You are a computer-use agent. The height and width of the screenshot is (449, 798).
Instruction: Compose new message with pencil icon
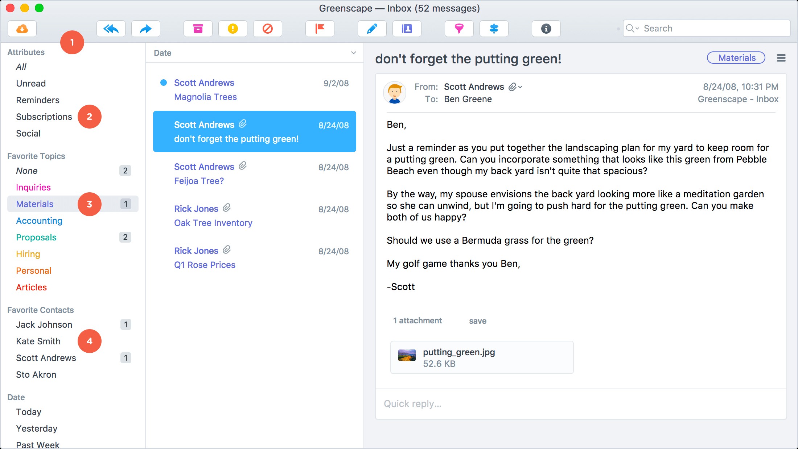[372, 29]
